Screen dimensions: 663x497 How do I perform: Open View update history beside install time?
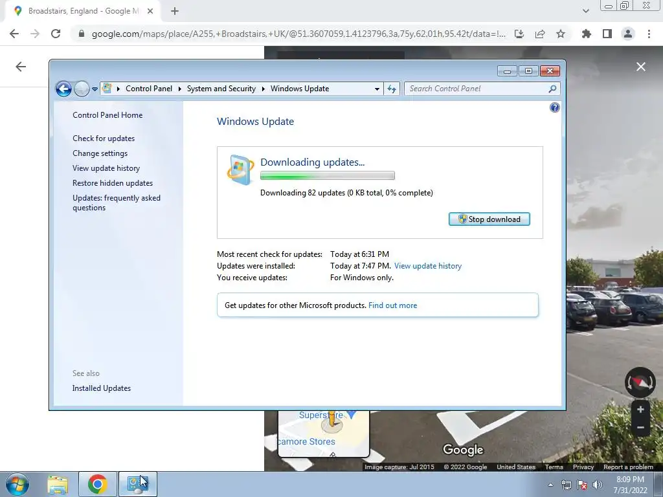(x=428, y=266)
